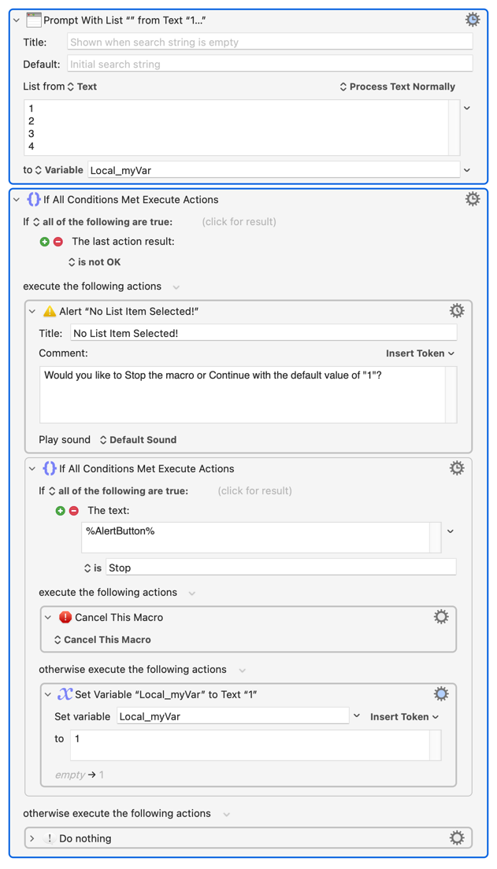497x869 pixels.
Task: Collapse the Prompt With List action
Action: click(17, 20)
